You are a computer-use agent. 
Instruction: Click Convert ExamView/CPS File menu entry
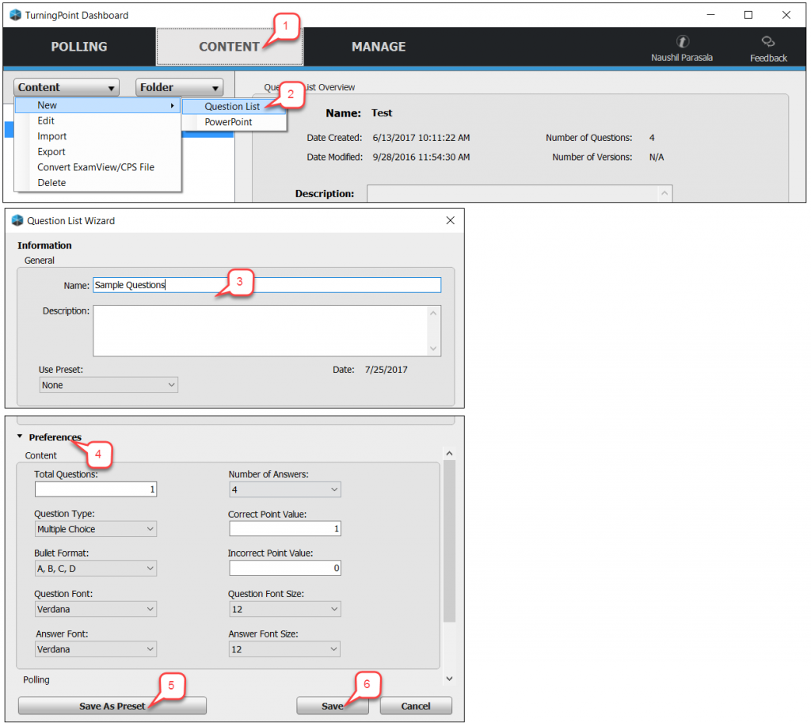[x=96, y=167]
